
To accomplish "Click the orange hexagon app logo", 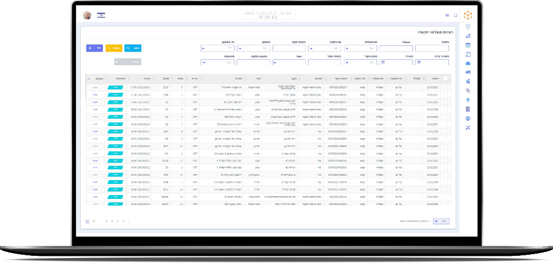I will [x=468, y=15].
